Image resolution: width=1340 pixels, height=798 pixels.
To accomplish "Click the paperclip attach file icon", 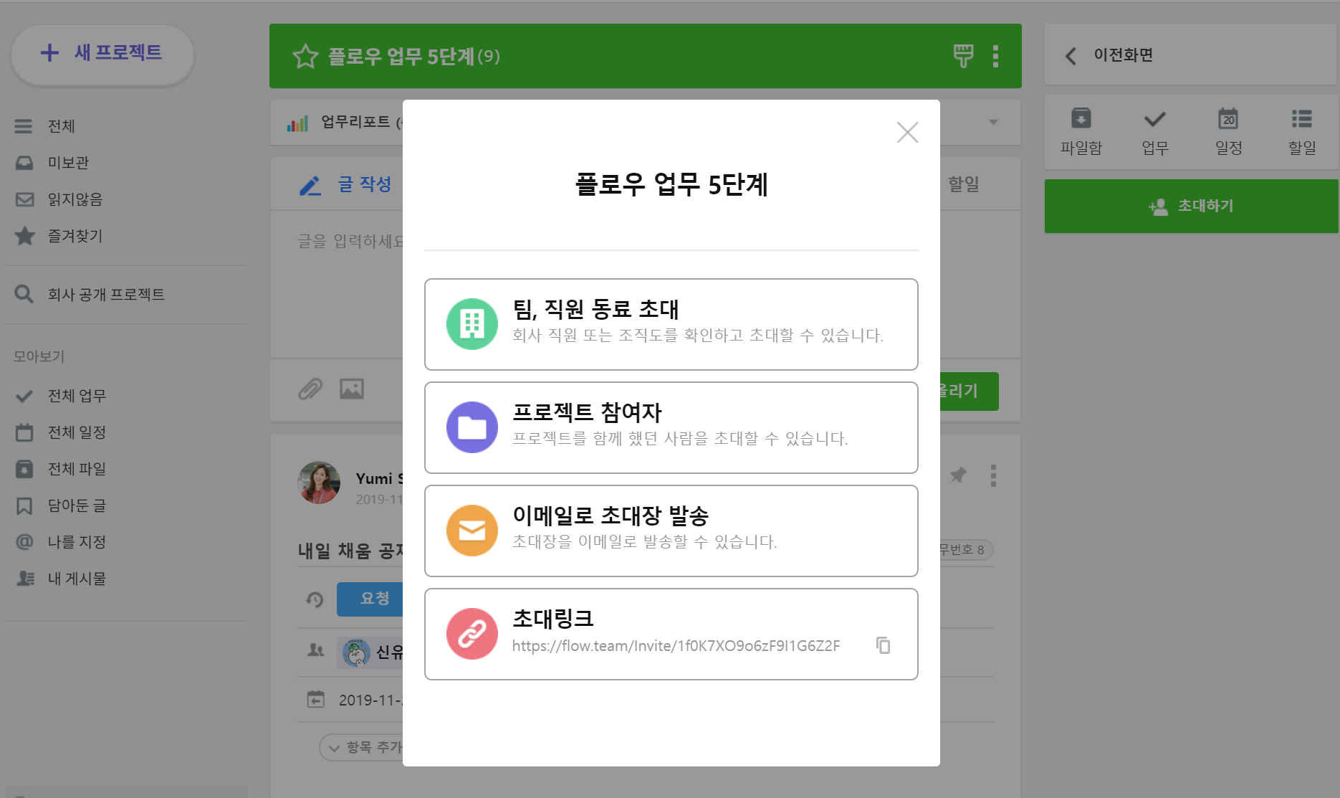I will pos(310,389).
